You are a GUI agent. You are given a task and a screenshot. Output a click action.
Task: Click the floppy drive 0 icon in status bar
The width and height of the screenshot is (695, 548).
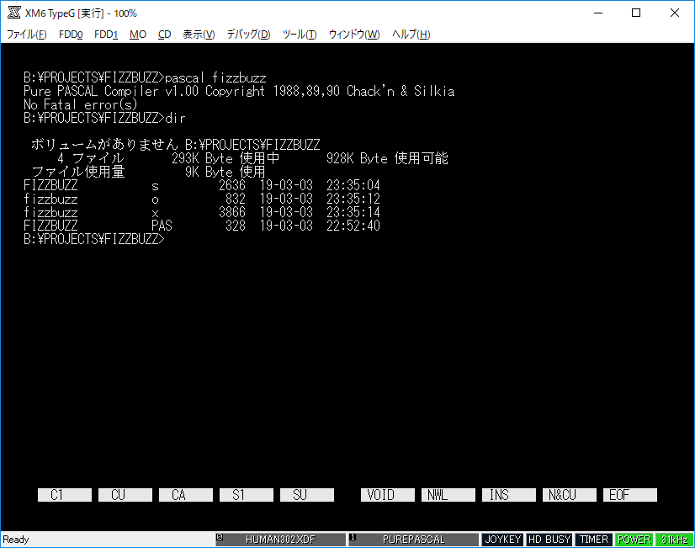point(220,537)
